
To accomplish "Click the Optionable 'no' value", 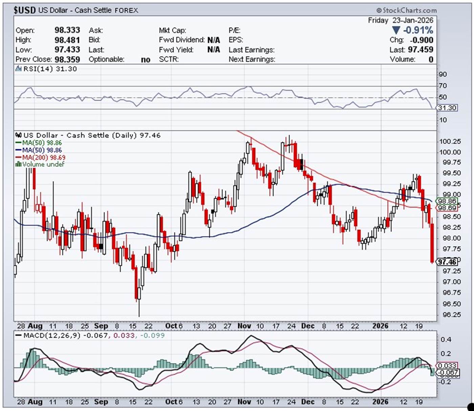I will click(x=146, y=60).
